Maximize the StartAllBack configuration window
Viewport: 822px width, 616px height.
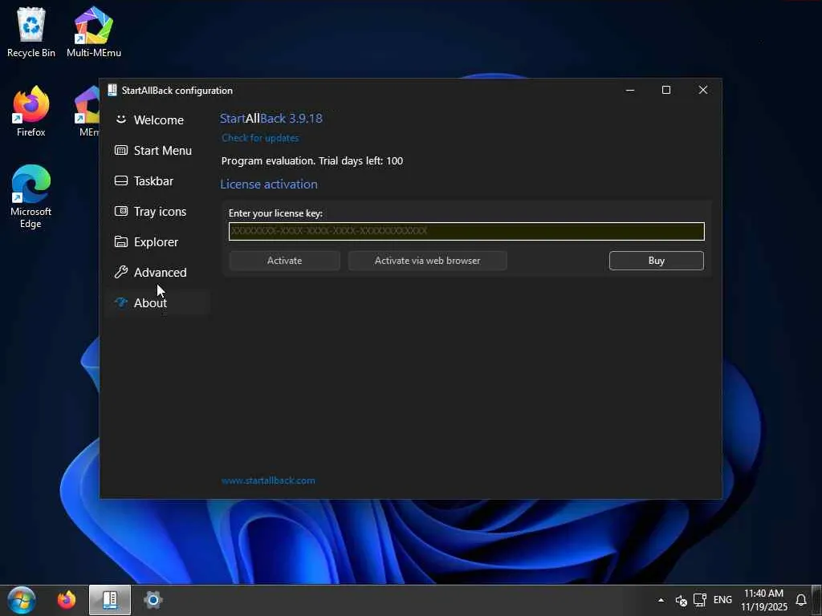pos(666,90)
